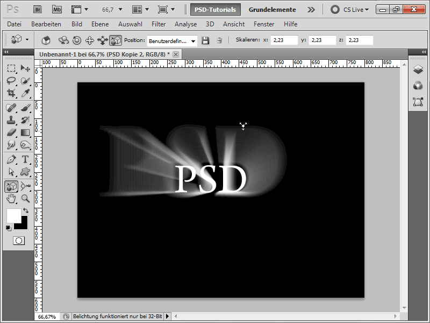The height and width of the screenshot is (323, 430).
Task: Open the Ebene menu
Action: pos(100,24)
